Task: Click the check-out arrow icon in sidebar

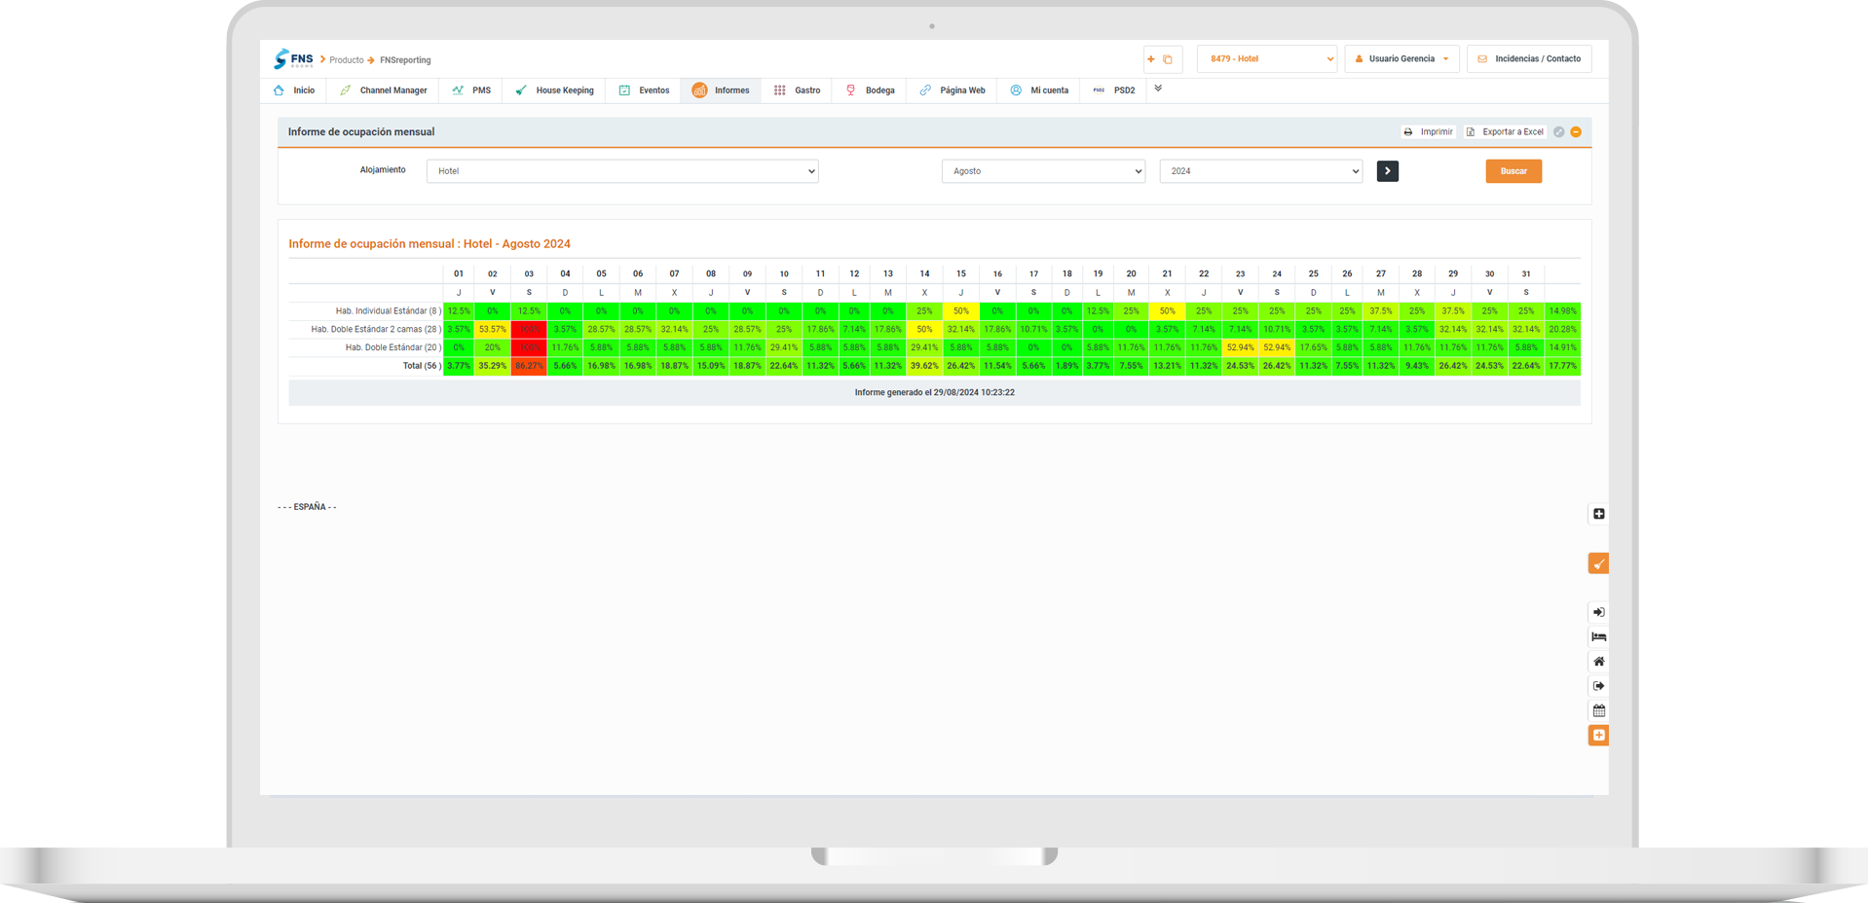Action: coord(1598,686)
